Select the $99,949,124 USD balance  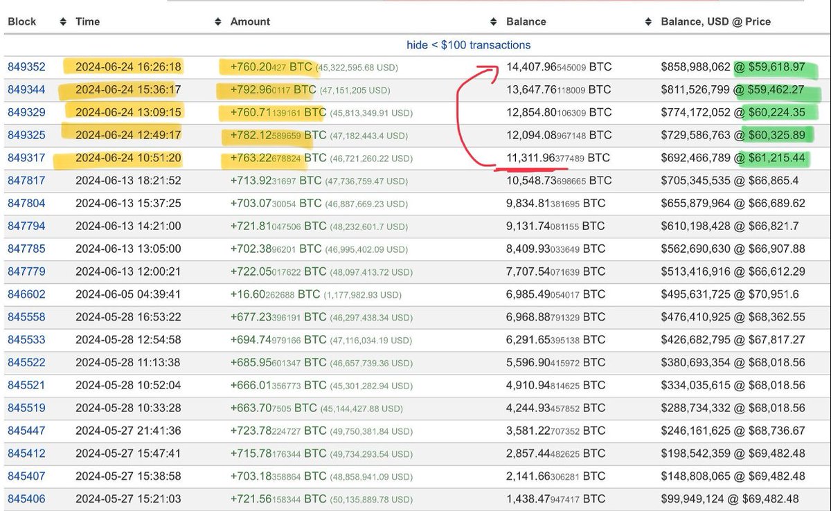693,499
